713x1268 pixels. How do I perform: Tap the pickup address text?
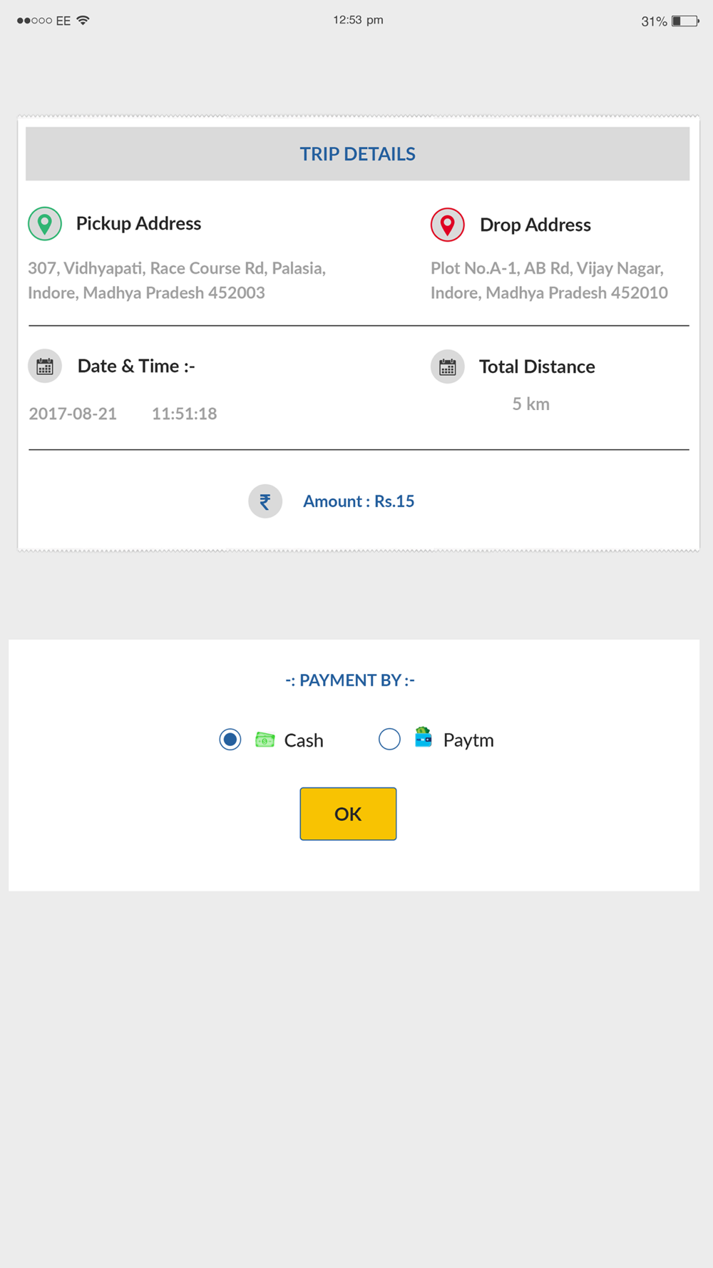pyautogui.click(x=177, y=280)
